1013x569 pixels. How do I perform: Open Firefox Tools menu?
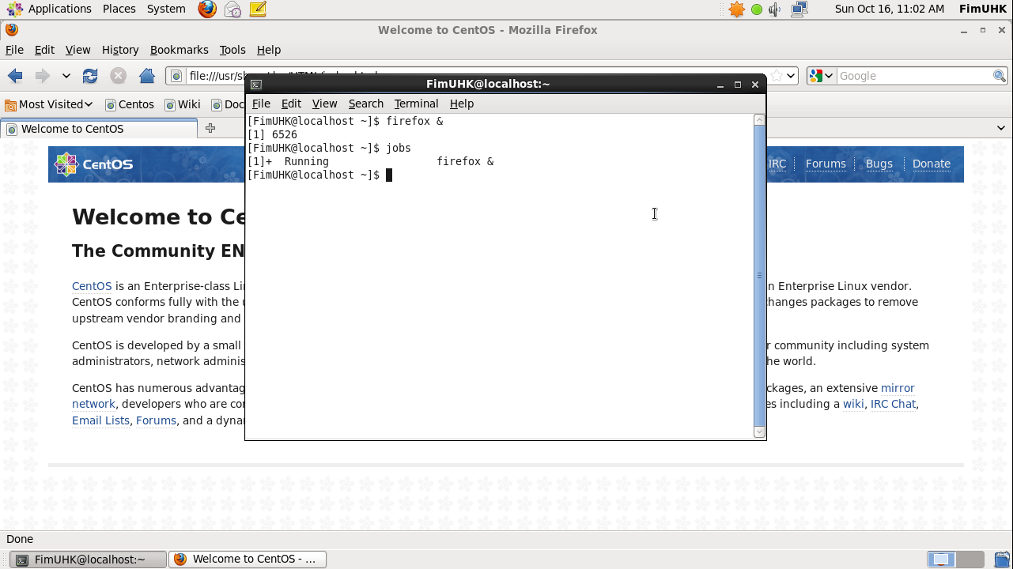232,50
